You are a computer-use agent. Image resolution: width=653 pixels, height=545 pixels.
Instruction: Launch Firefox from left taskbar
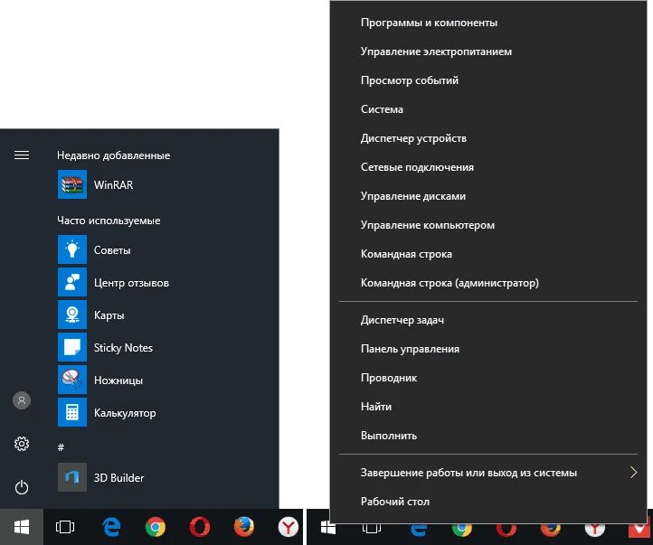coord(244,527)
